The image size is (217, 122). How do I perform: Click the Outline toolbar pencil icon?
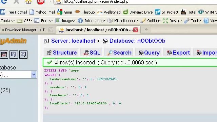point(143,21)
